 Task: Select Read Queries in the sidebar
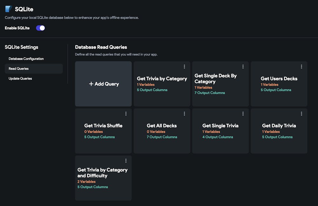[18, 68]
